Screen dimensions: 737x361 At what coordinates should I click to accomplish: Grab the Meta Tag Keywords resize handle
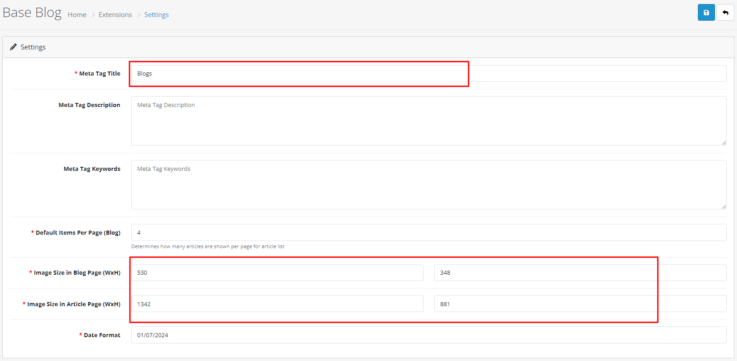pyautogui.click(x=724, y=206)
